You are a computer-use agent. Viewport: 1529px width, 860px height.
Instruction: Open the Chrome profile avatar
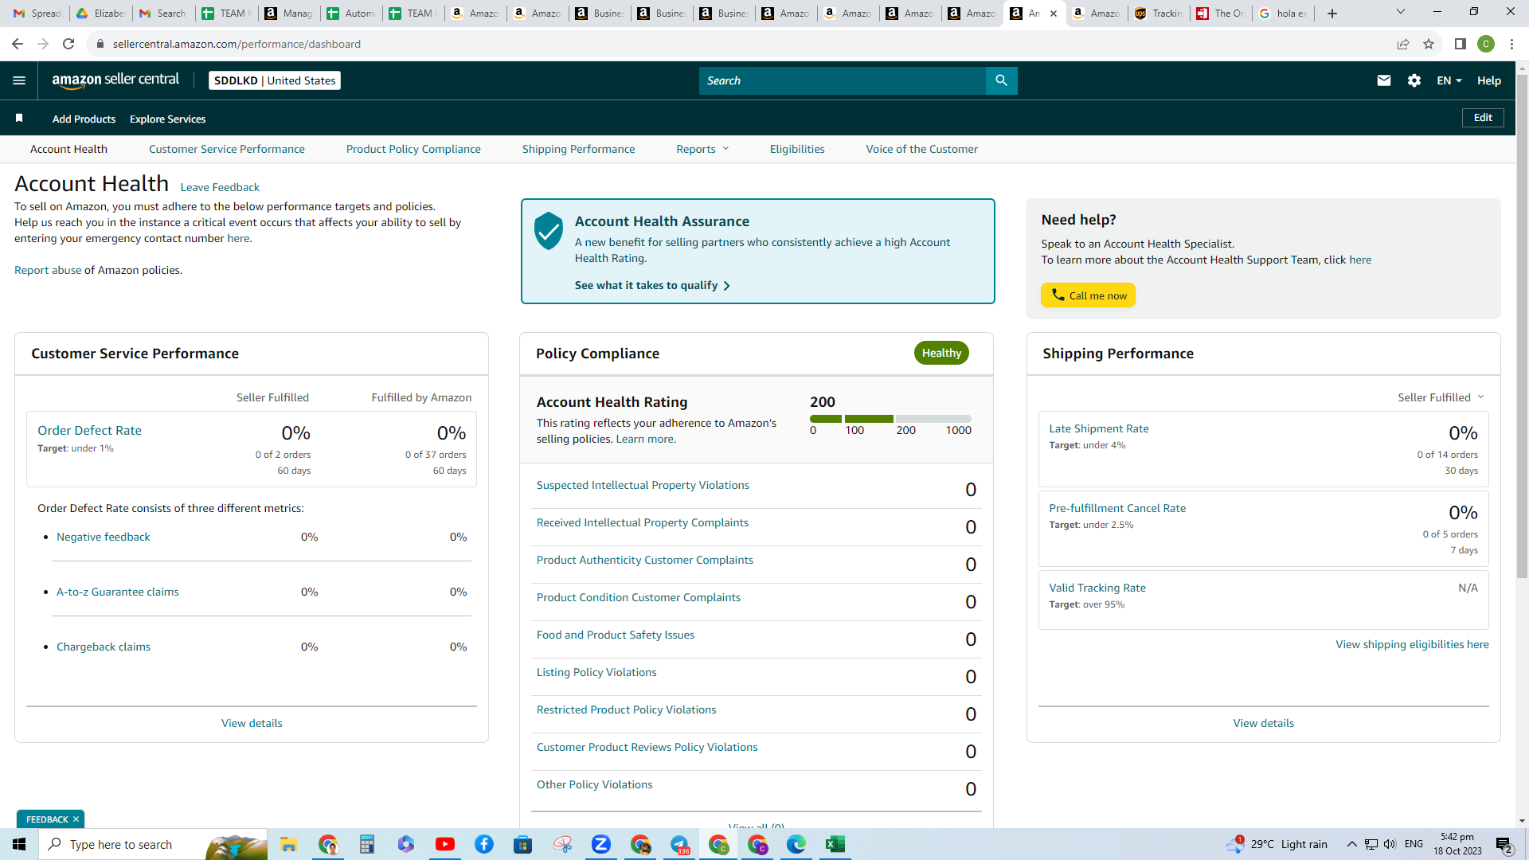click(1486, 44)
